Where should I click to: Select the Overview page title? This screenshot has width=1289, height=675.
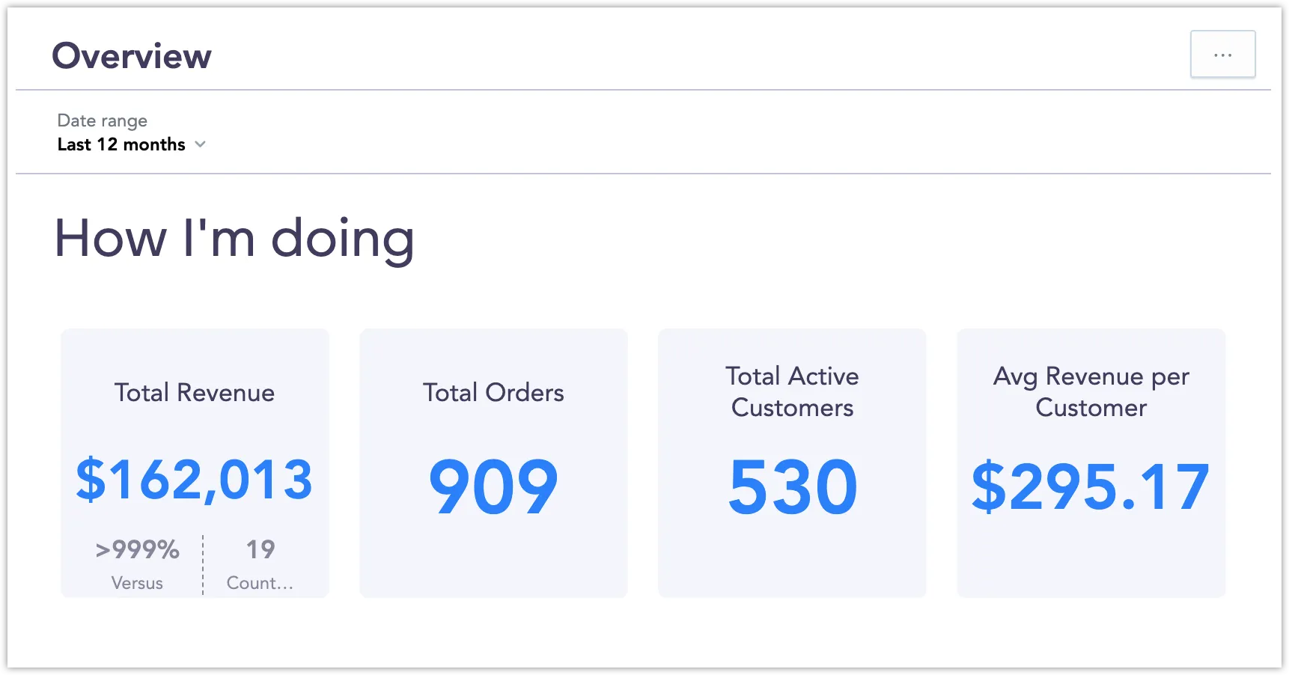pos(132,55)
